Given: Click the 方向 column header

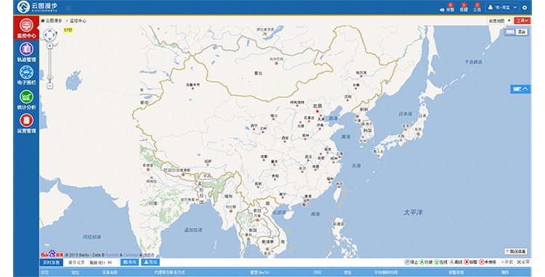Looking at the screenshot, I should (317, 273).
